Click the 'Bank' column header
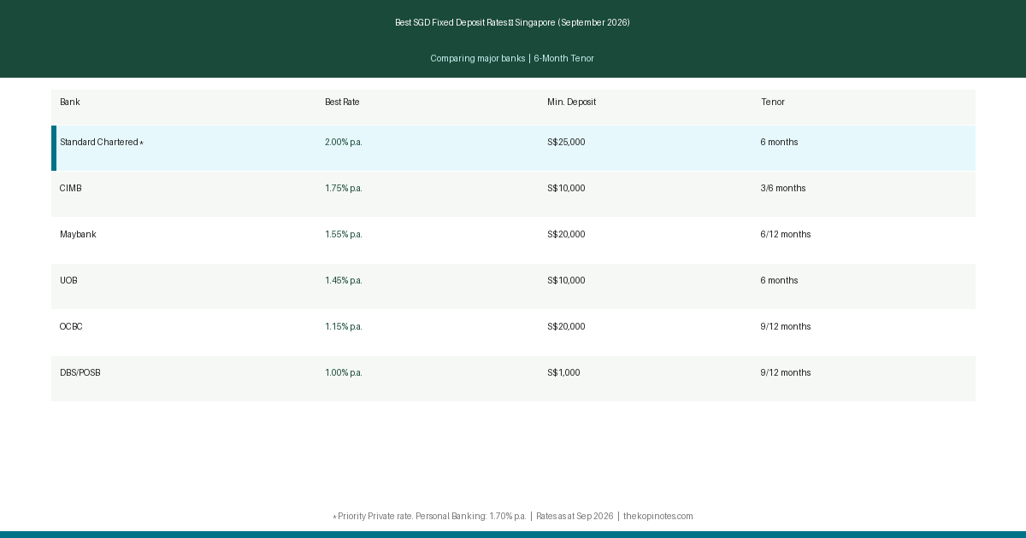 (70, 102)
